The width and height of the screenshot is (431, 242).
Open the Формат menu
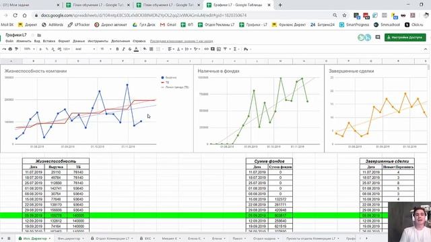pos(64,41)
